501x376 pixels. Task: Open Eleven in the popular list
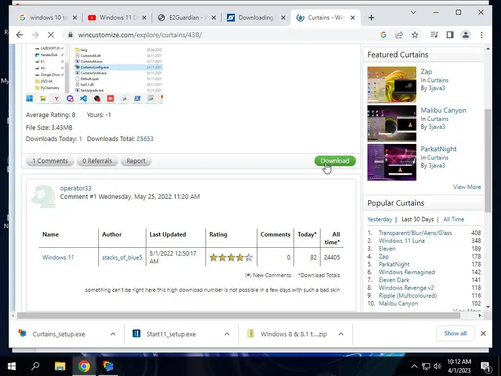coord(387,248)
